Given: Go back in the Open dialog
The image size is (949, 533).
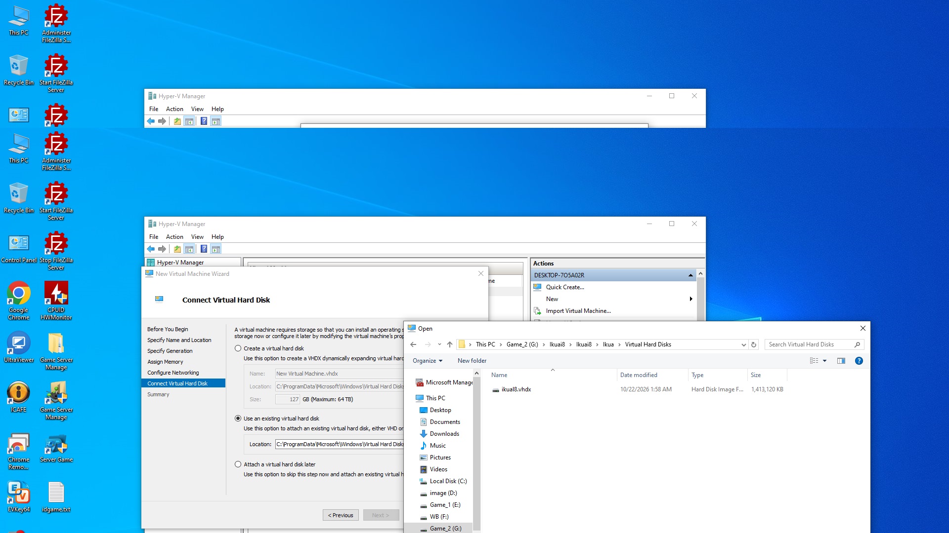Looking at the screenshot, I should point(413,344).
